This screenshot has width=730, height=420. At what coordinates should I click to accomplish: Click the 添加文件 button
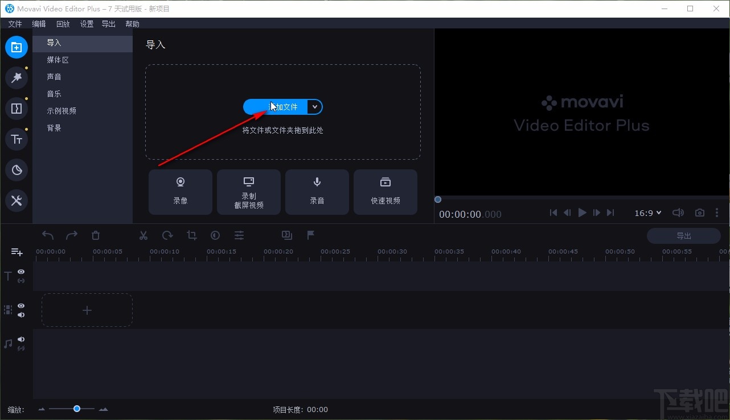click(276, 107)
